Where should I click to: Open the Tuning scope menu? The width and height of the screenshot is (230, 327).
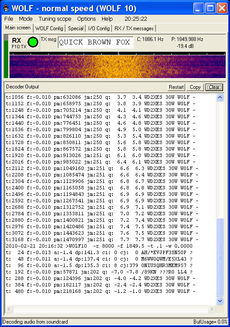[55, 19]
